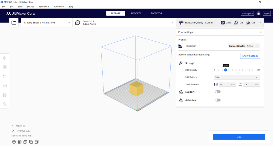Open the Creality Ender-3 printer dropdown

(x=47, y=23)
